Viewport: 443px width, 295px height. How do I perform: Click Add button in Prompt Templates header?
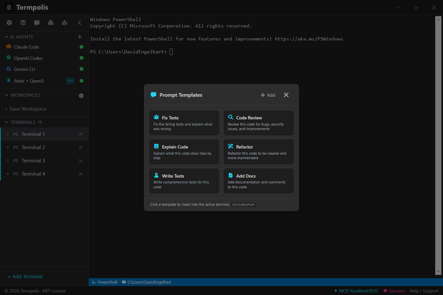click(268, 95)
